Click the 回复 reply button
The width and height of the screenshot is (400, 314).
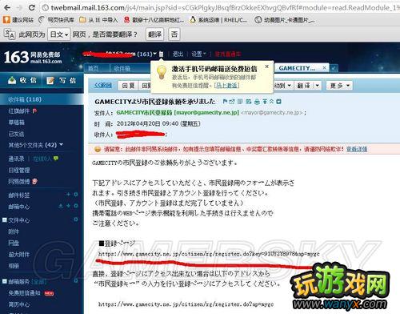[128, 86]
